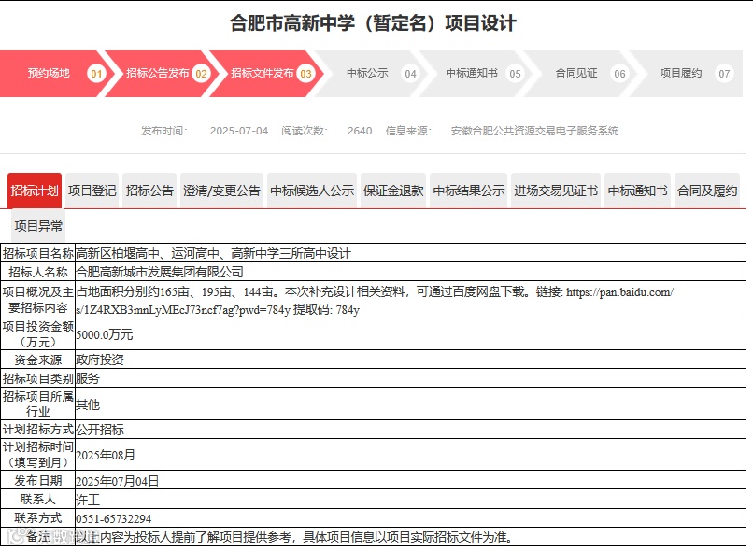Viewport: 753px width, 551px height.
Task: Switch to the 项目登记 tab
Action: 92,191
